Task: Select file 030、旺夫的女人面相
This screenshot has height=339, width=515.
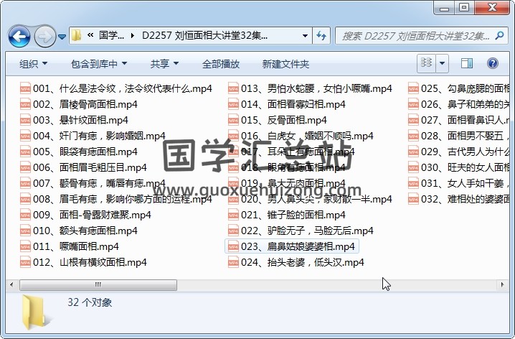Action: [458, 167]
